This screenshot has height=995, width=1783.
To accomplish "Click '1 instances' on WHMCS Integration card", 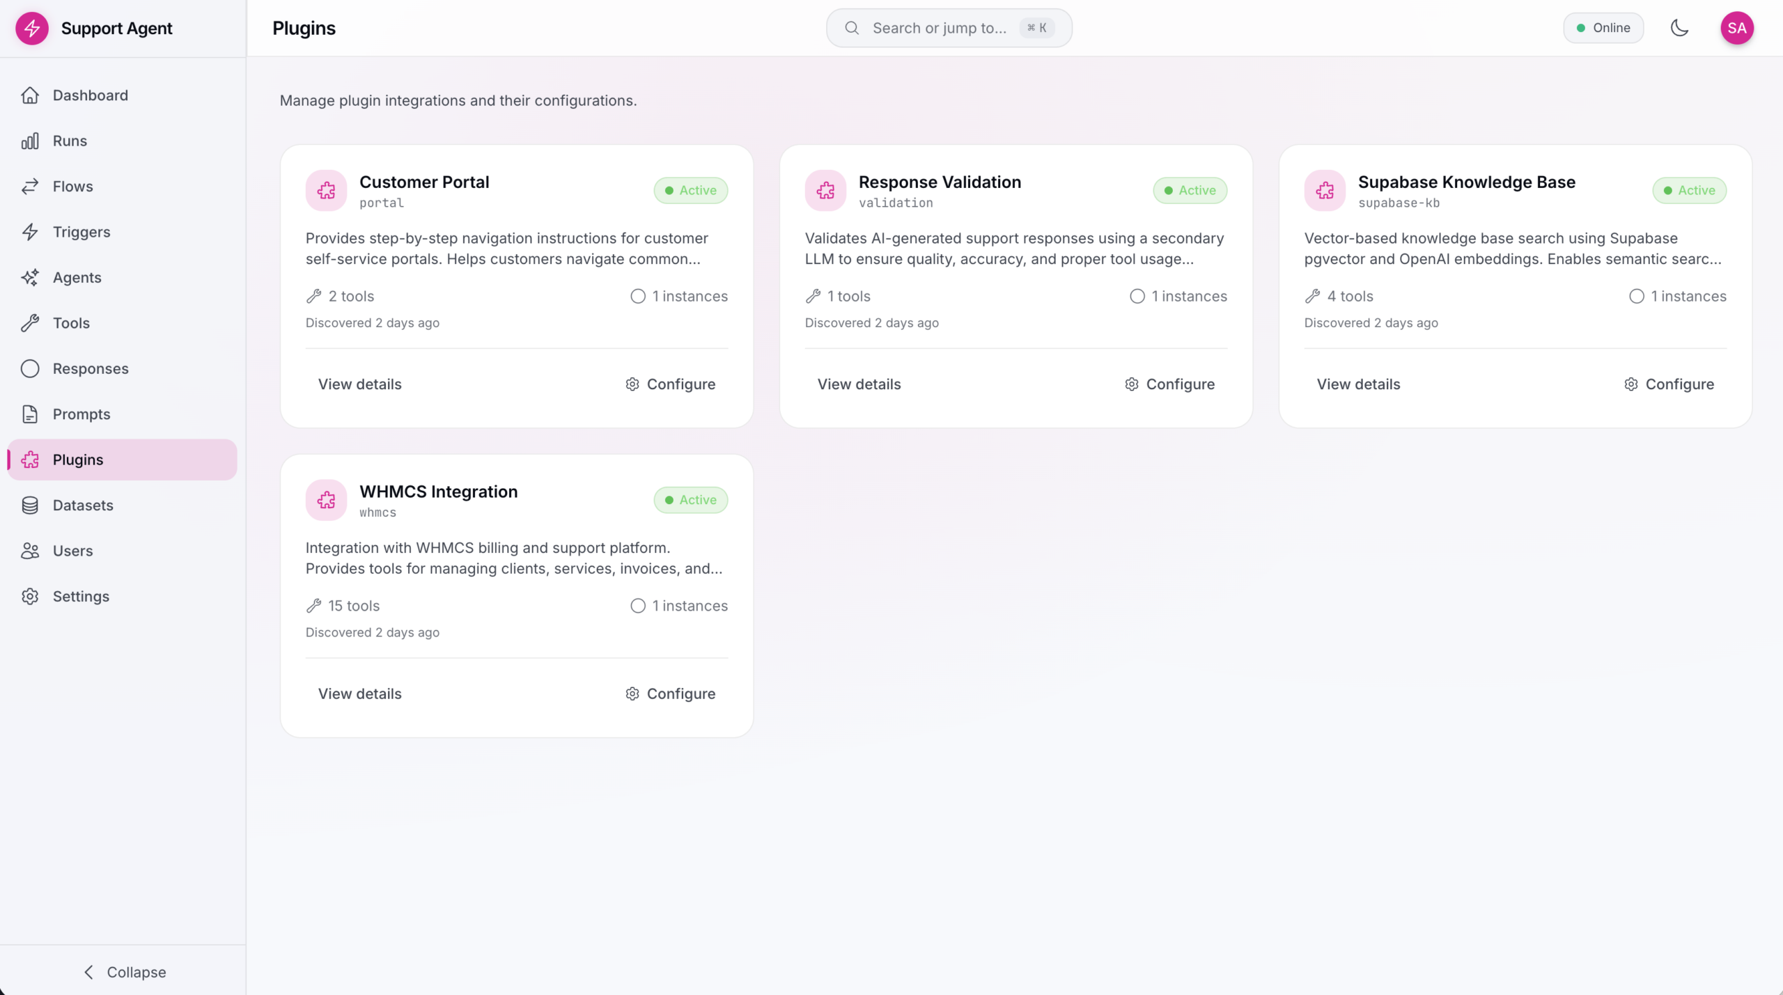I will (x=690, y=606).
